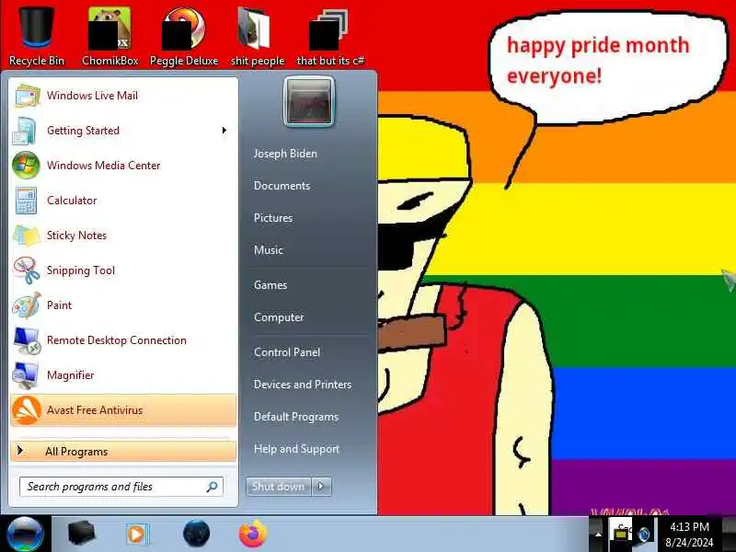
Task: Click the blue circular tray icon
Action: click(645, 535)
